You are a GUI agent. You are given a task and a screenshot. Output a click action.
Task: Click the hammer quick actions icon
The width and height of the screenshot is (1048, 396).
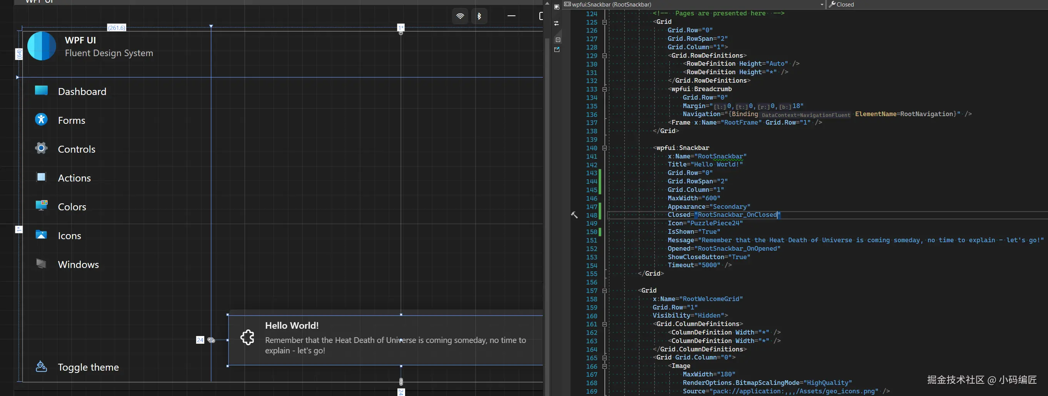coord(574,215)
